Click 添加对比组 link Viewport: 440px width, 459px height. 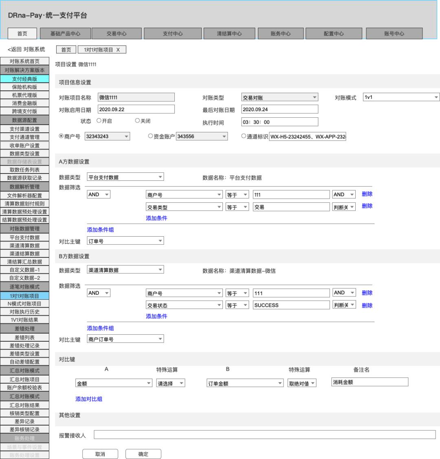click(x=89, y=399)
